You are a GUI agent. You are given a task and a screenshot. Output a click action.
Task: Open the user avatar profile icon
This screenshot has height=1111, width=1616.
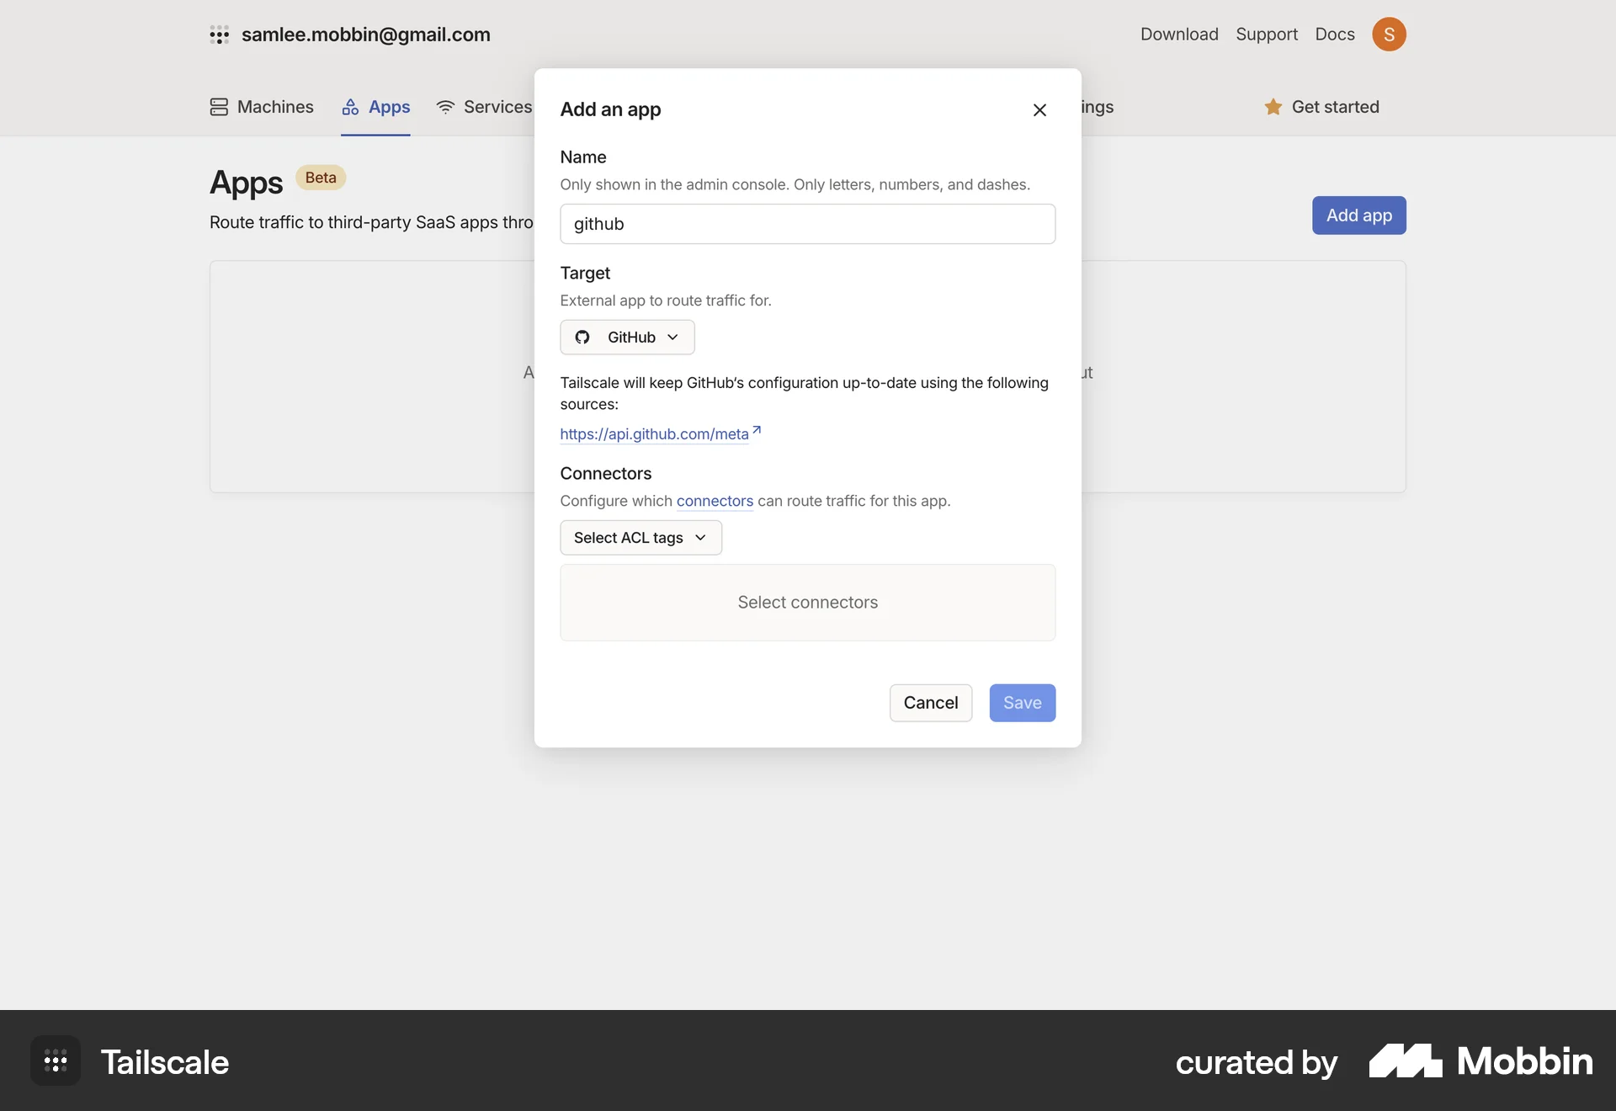[1390, 35]
